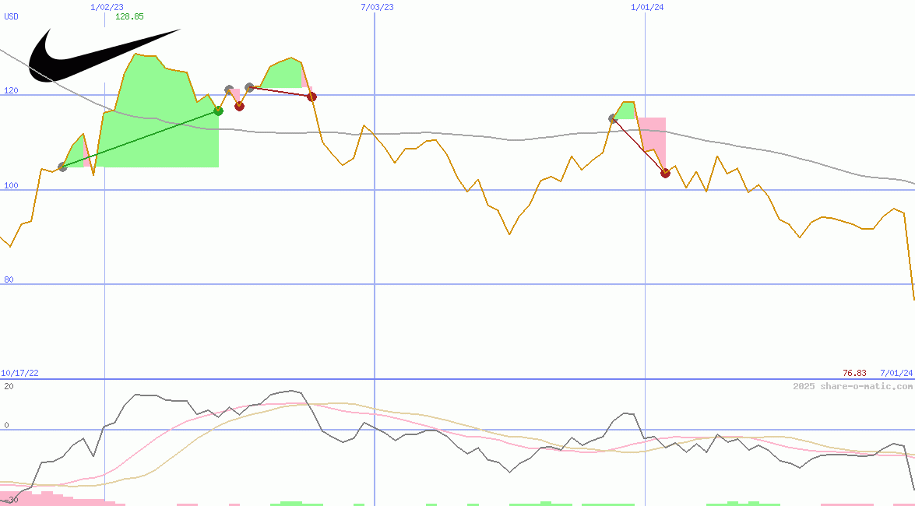Viewport: 915px width, 506px height.
Task: Click the 76.83 last price label
Action: click(854, 374)
